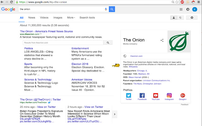Open the Entertainment sitelink

(80, 48)
